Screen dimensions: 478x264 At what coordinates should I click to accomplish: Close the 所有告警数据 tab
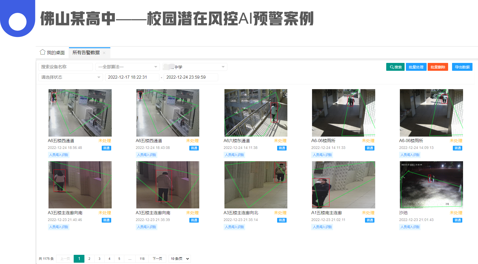(104, 53)
